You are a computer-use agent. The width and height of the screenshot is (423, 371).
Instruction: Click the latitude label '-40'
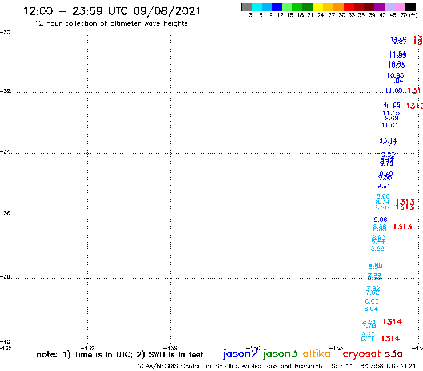5,342
